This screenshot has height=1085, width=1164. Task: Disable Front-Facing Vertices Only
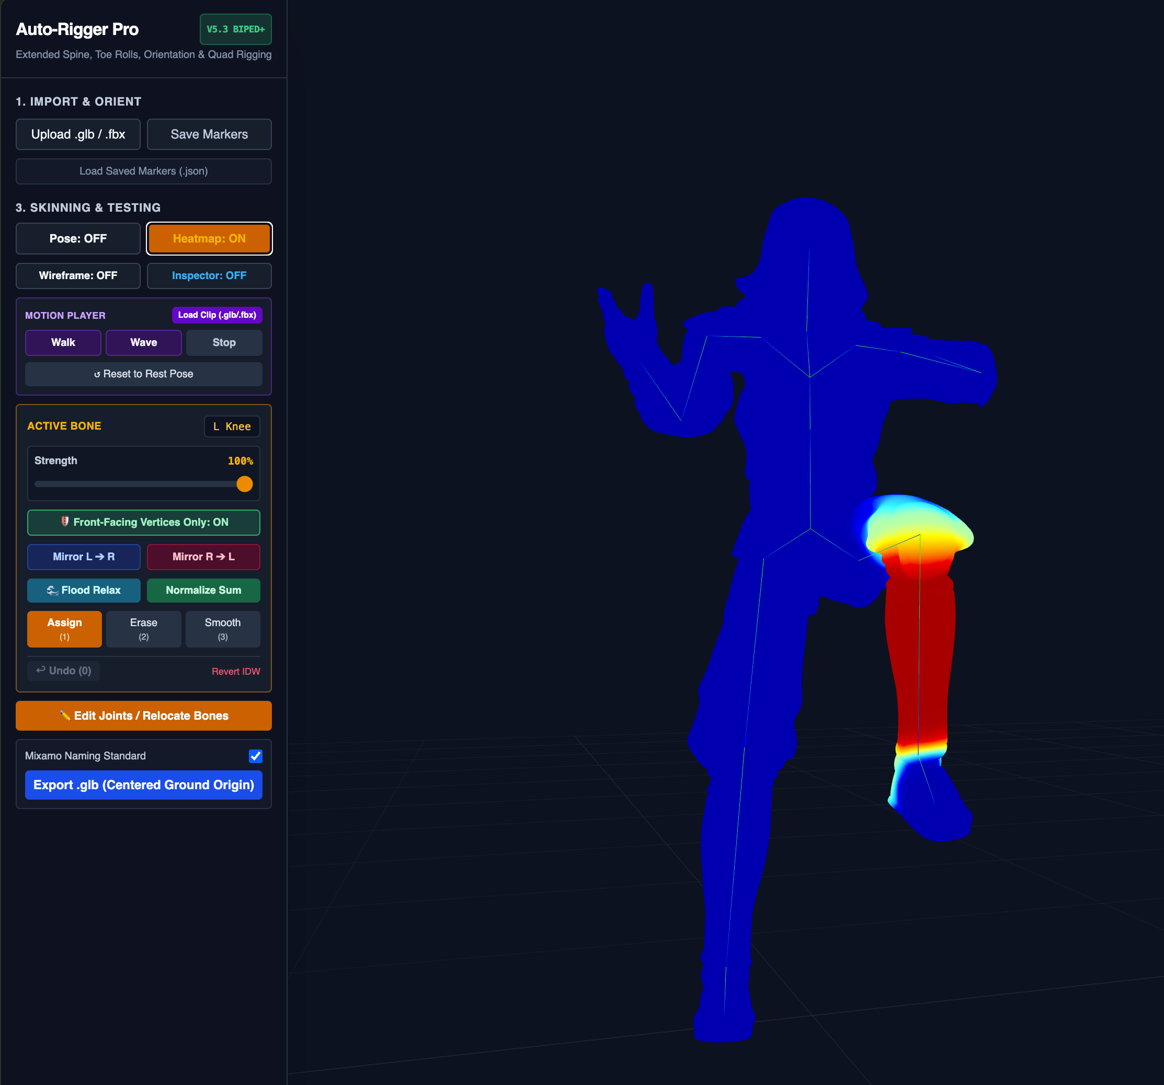(x=143, y=522)
